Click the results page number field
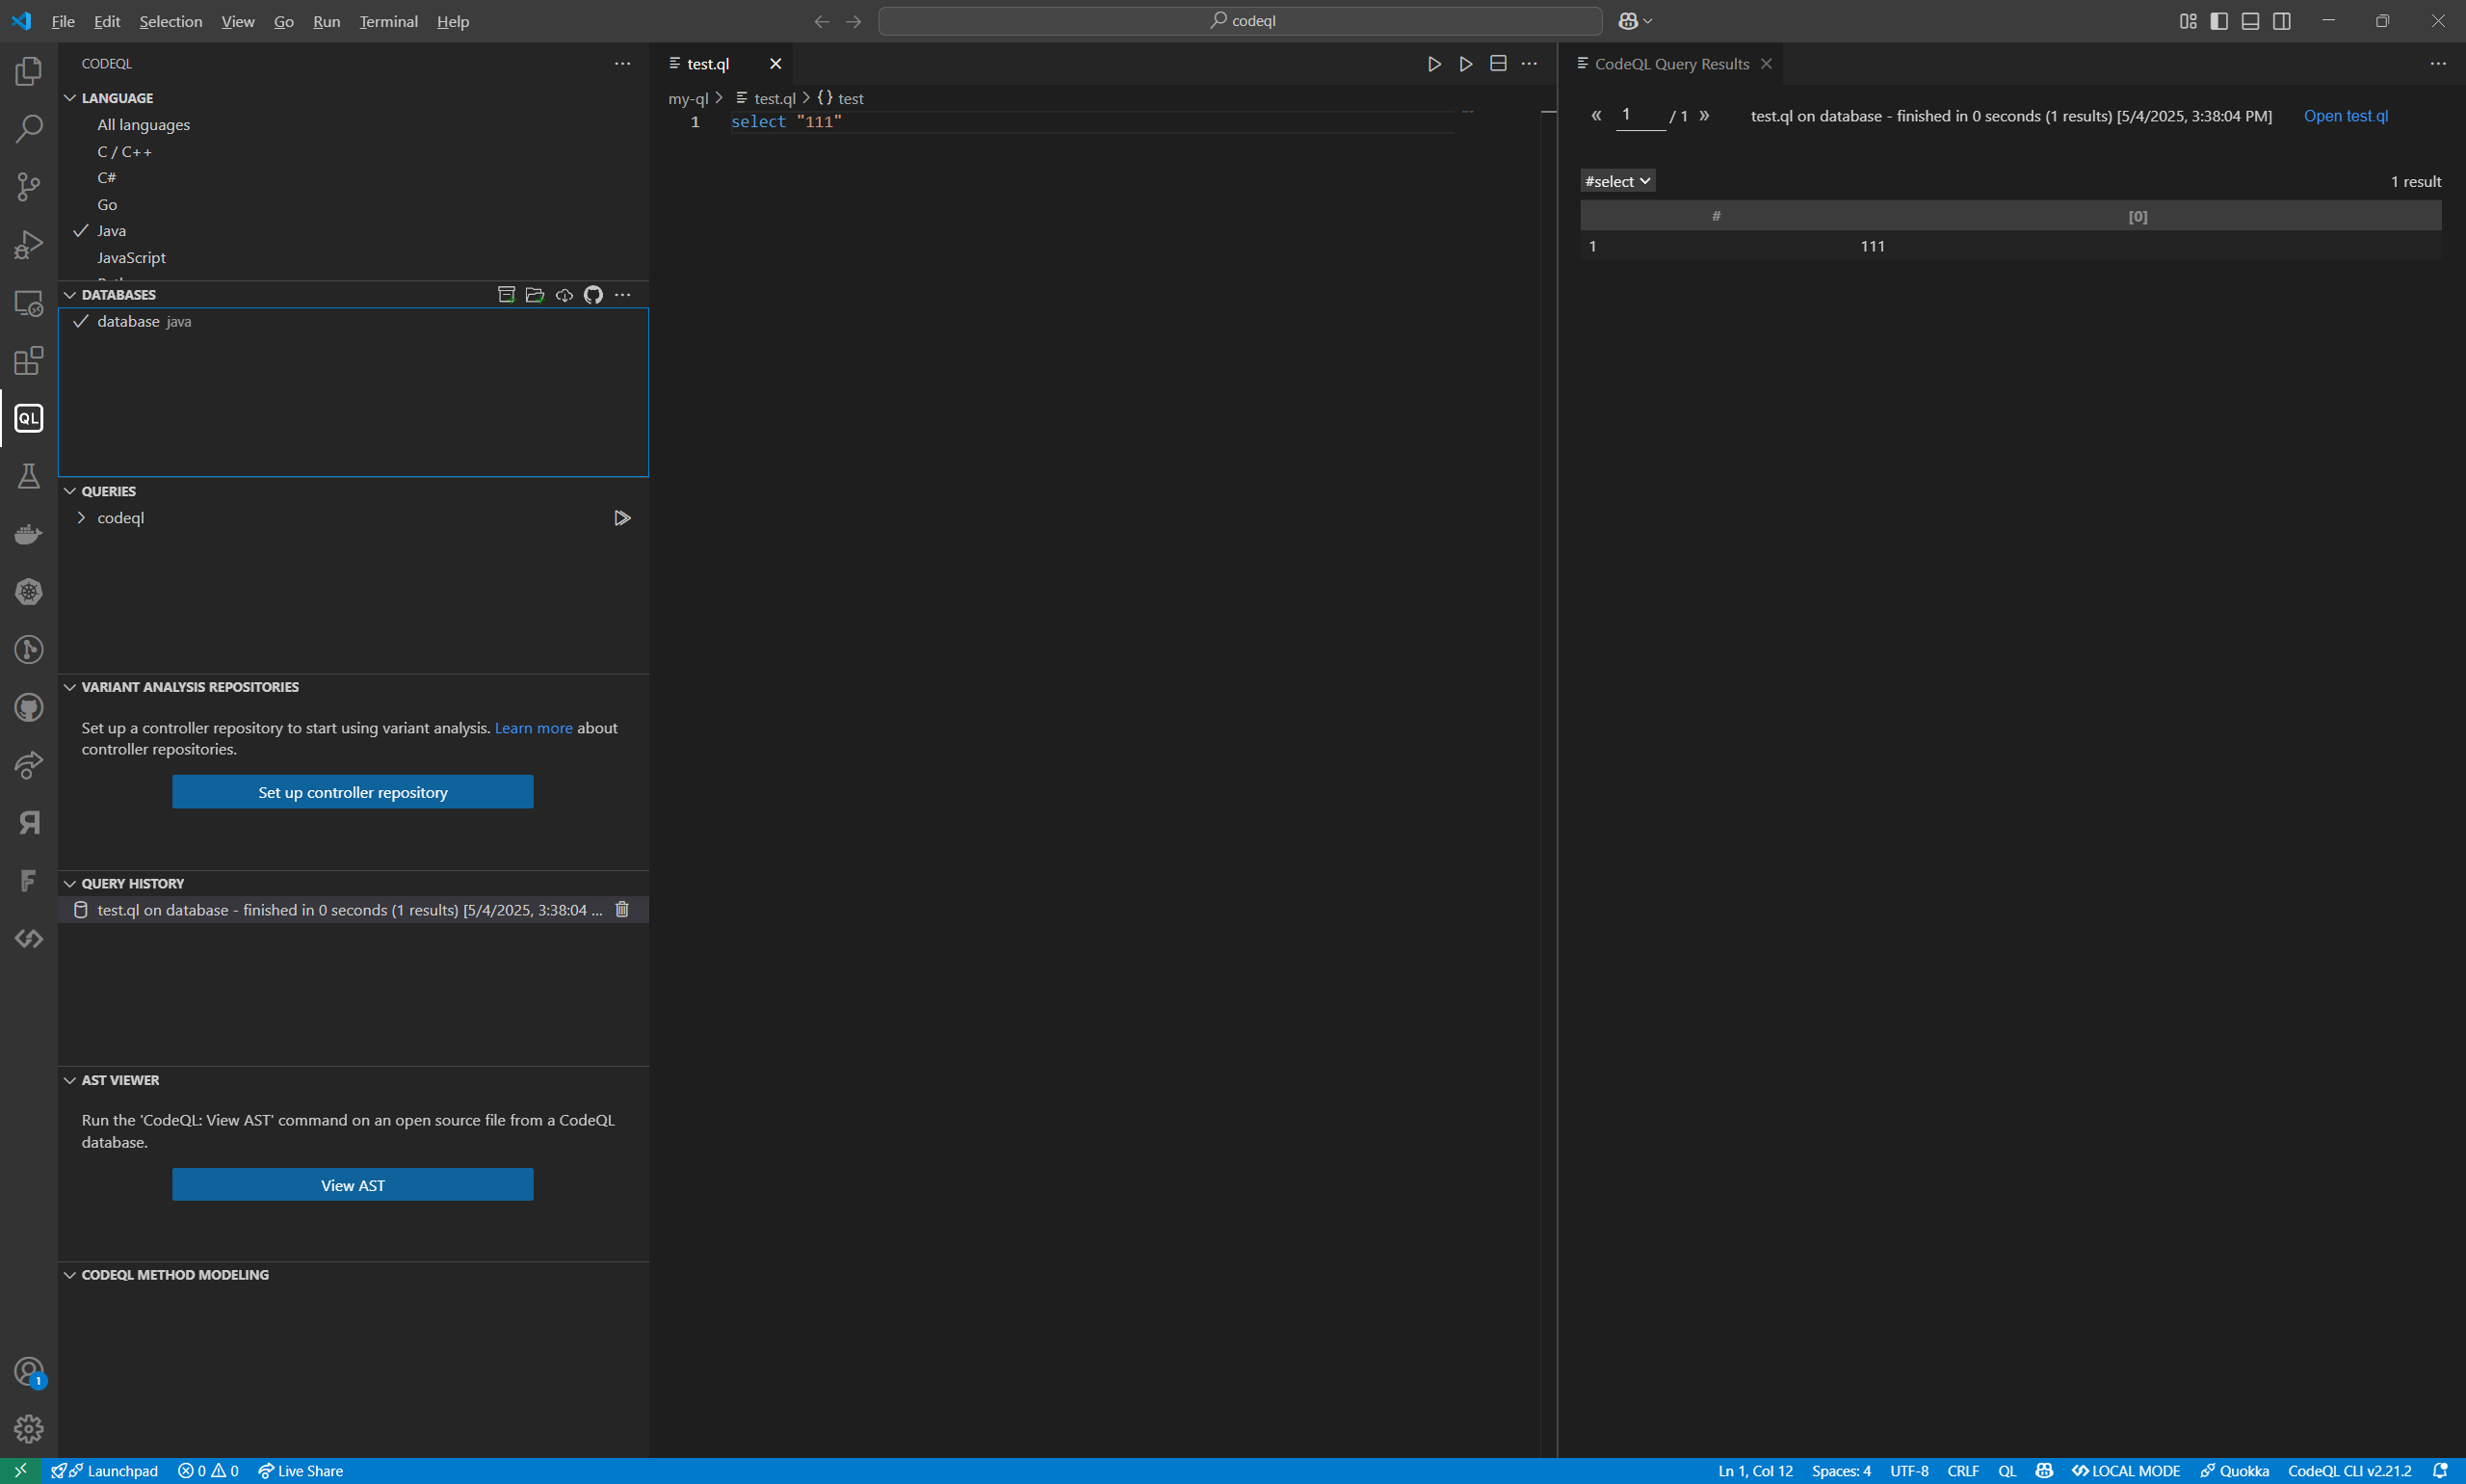2466x1484 pixels. pos(1640,115)
